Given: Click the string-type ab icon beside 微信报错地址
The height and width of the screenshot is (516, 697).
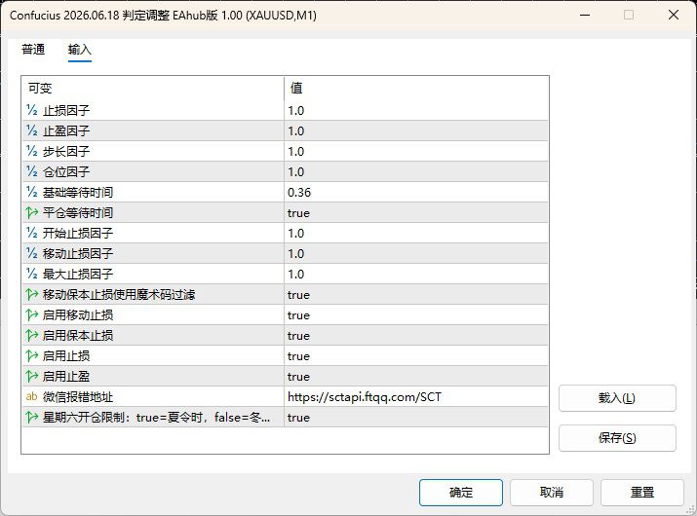Looking at the screenshot, I should [31, 396].
